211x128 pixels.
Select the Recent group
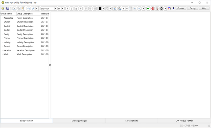(x=7, y=46)
